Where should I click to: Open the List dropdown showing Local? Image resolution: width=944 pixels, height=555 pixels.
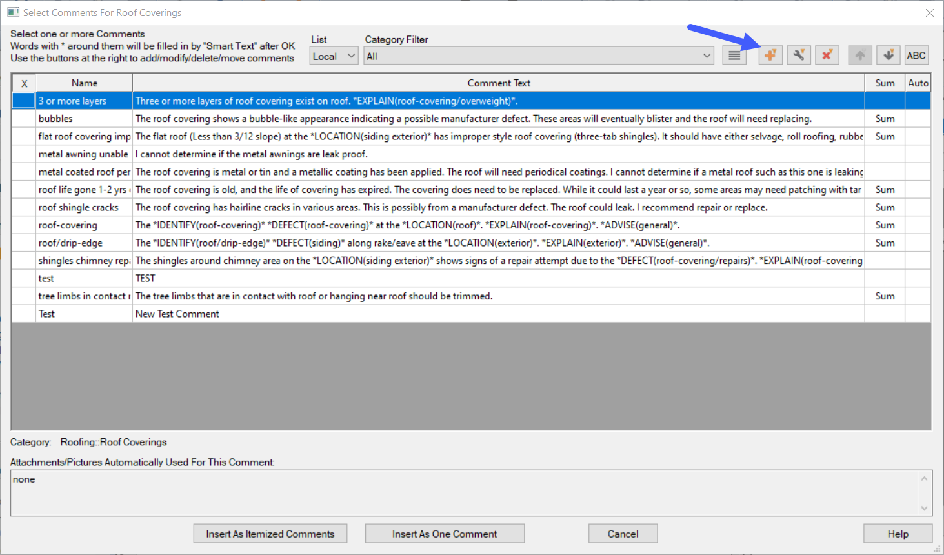[x=334, y=56]
